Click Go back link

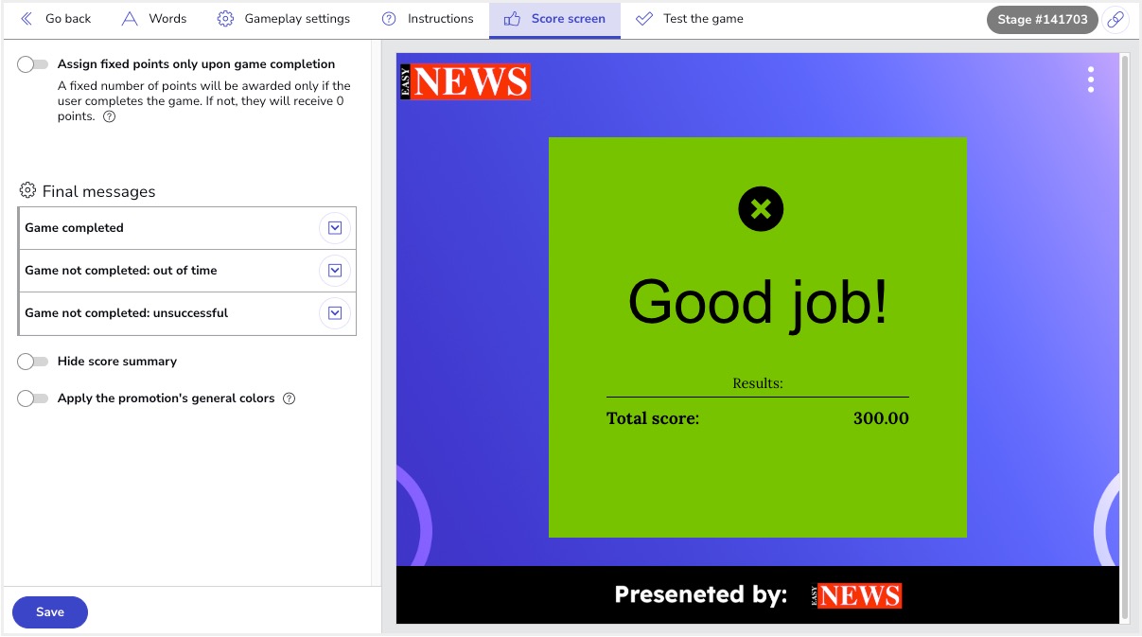coord(56,19)
